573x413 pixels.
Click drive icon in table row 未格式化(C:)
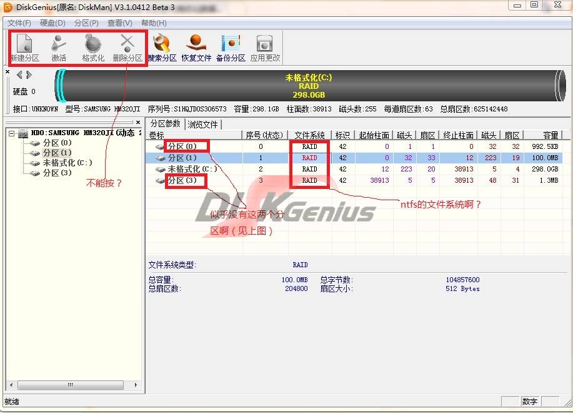pyautogui.click(x=160, y=170)
